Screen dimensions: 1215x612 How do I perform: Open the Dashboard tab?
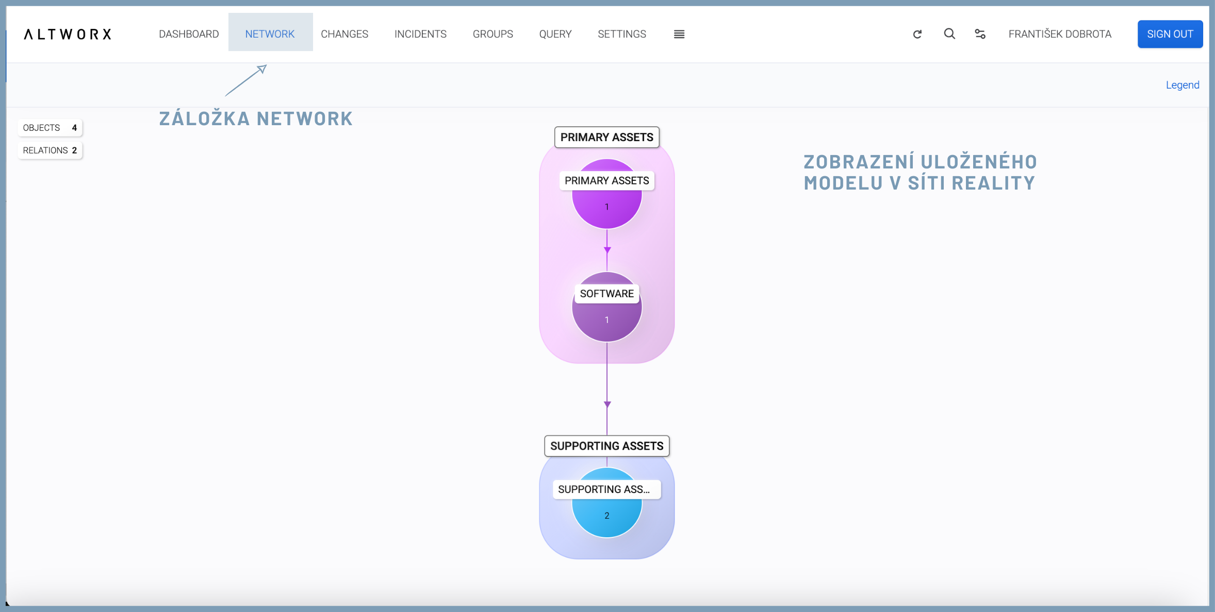189,34
